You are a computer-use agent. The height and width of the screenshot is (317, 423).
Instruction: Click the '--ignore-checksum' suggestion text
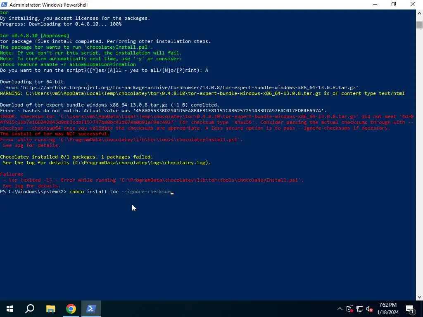pyautogui.click(x=146, y=192)
